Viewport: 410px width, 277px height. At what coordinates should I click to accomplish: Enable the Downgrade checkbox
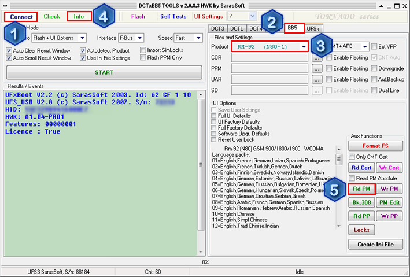(374, 68)
